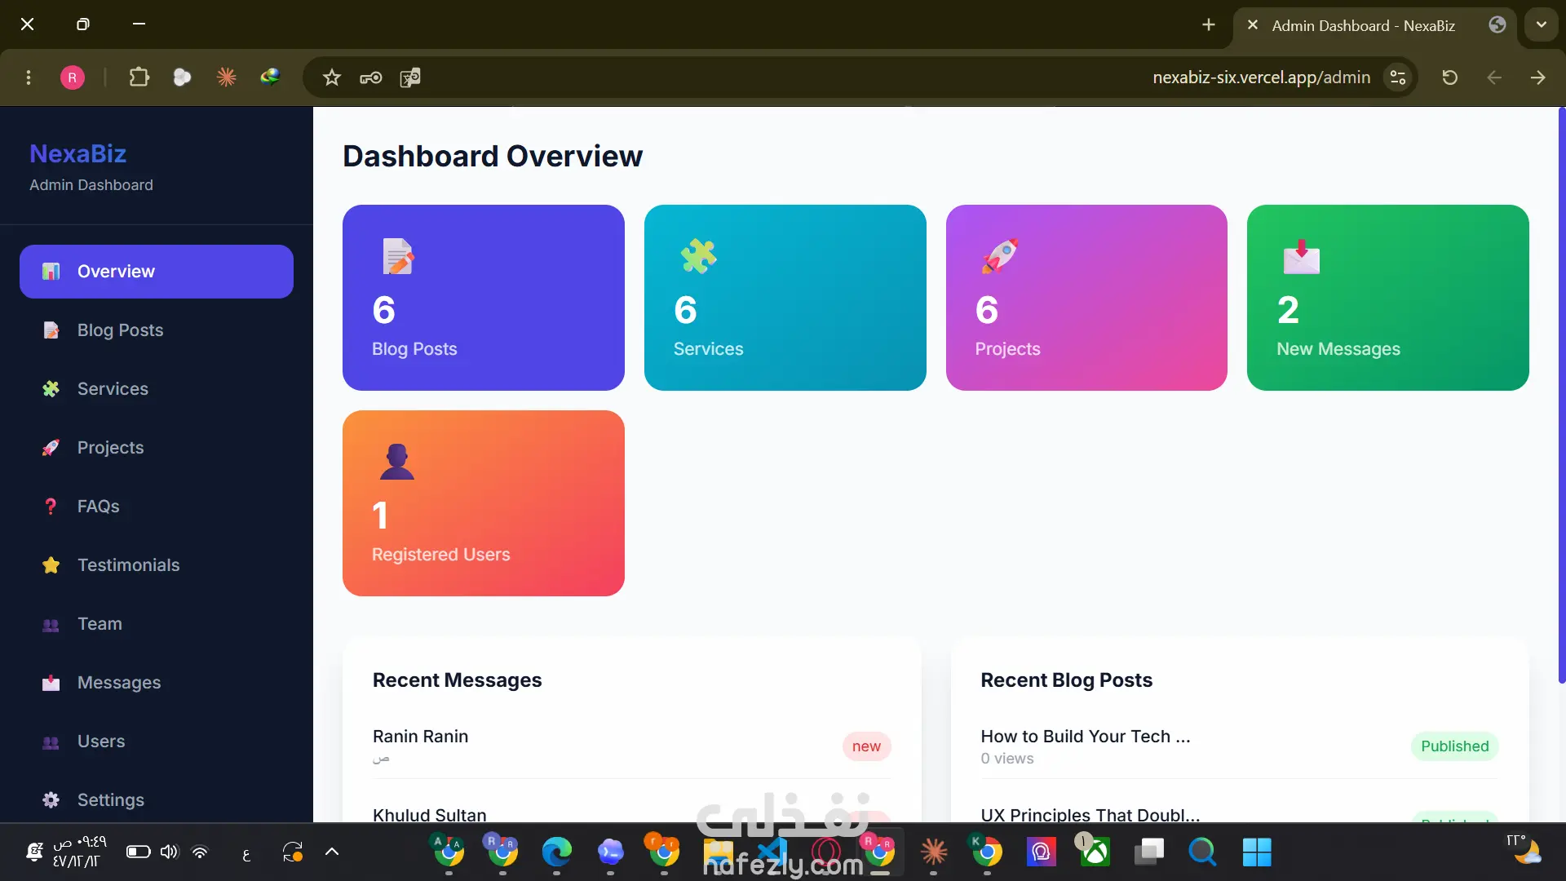Open the tab search dropdown arrow

[x=1541, y=24]
